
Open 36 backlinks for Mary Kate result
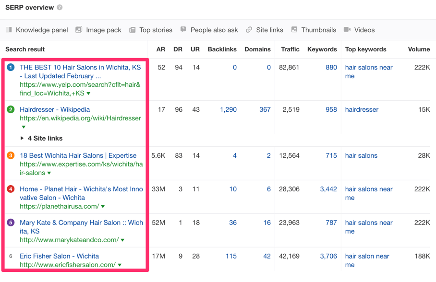(x=233, y=223)
